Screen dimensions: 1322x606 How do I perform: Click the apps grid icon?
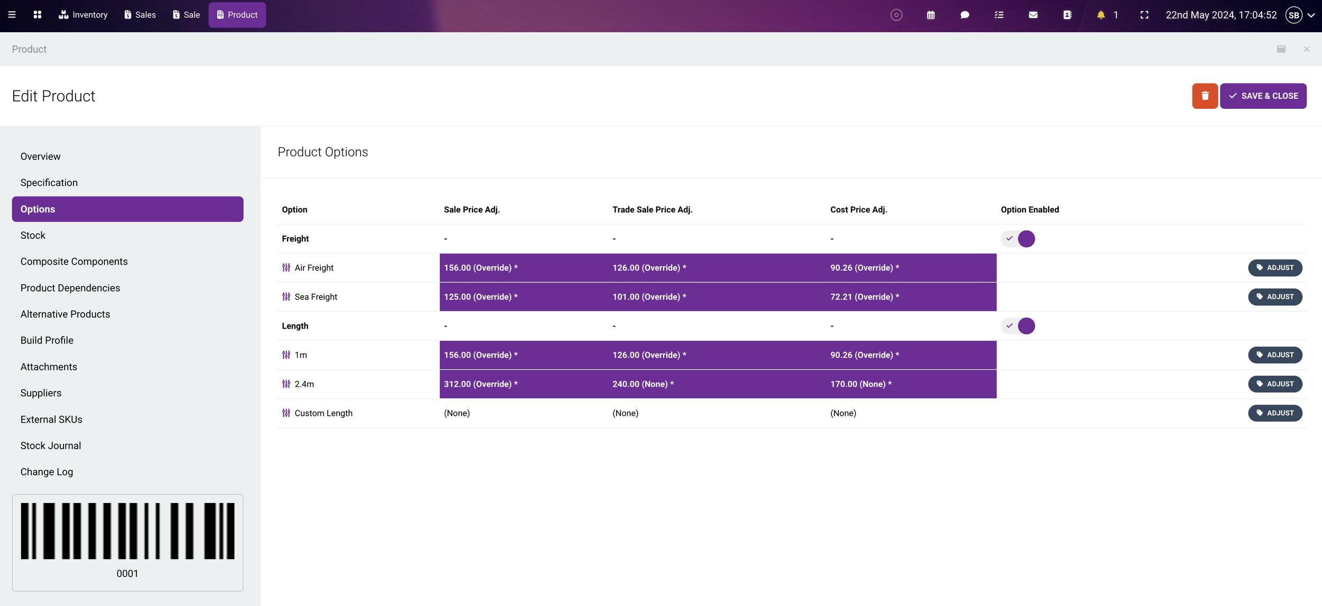pyautogui.click(x=37, y=15)
